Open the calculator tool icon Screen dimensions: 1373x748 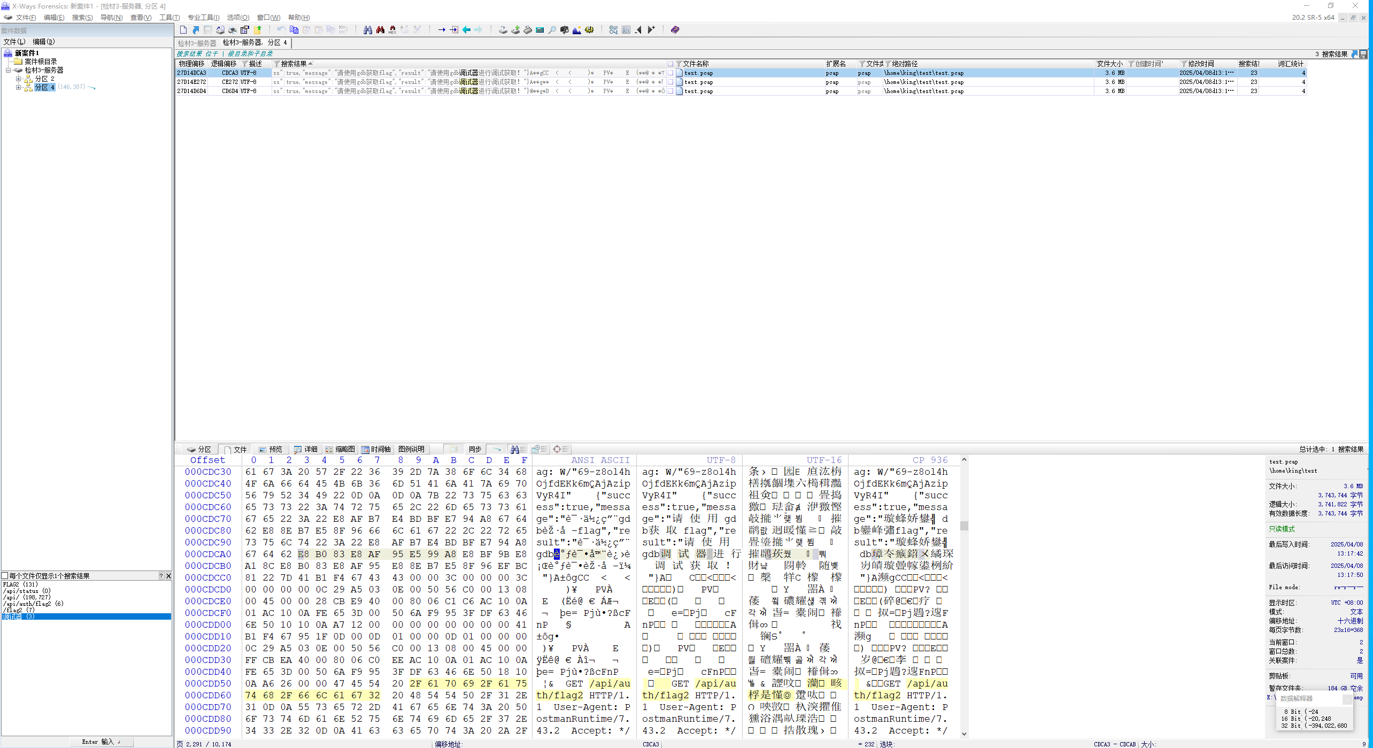pos(540,30)
